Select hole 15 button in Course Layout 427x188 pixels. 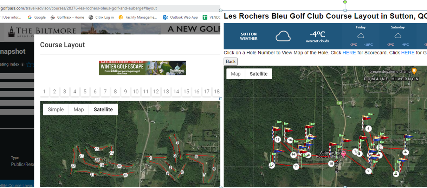pos(187,92)
